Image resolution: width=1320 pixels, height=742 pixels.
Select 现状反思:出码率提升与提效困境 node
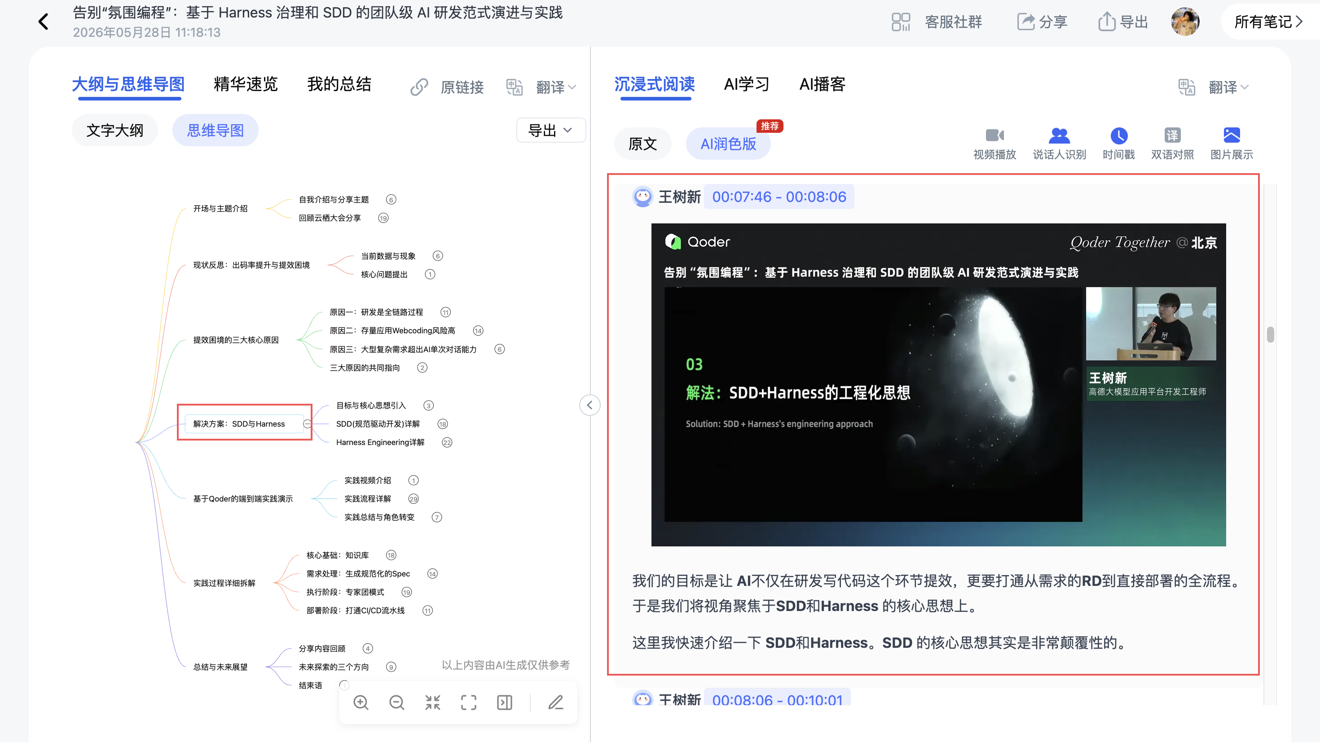[251, 265]
